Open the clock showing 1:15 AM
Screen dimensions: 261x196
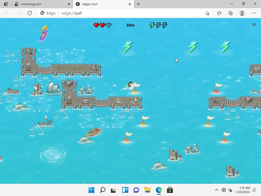tap(243, 190)
